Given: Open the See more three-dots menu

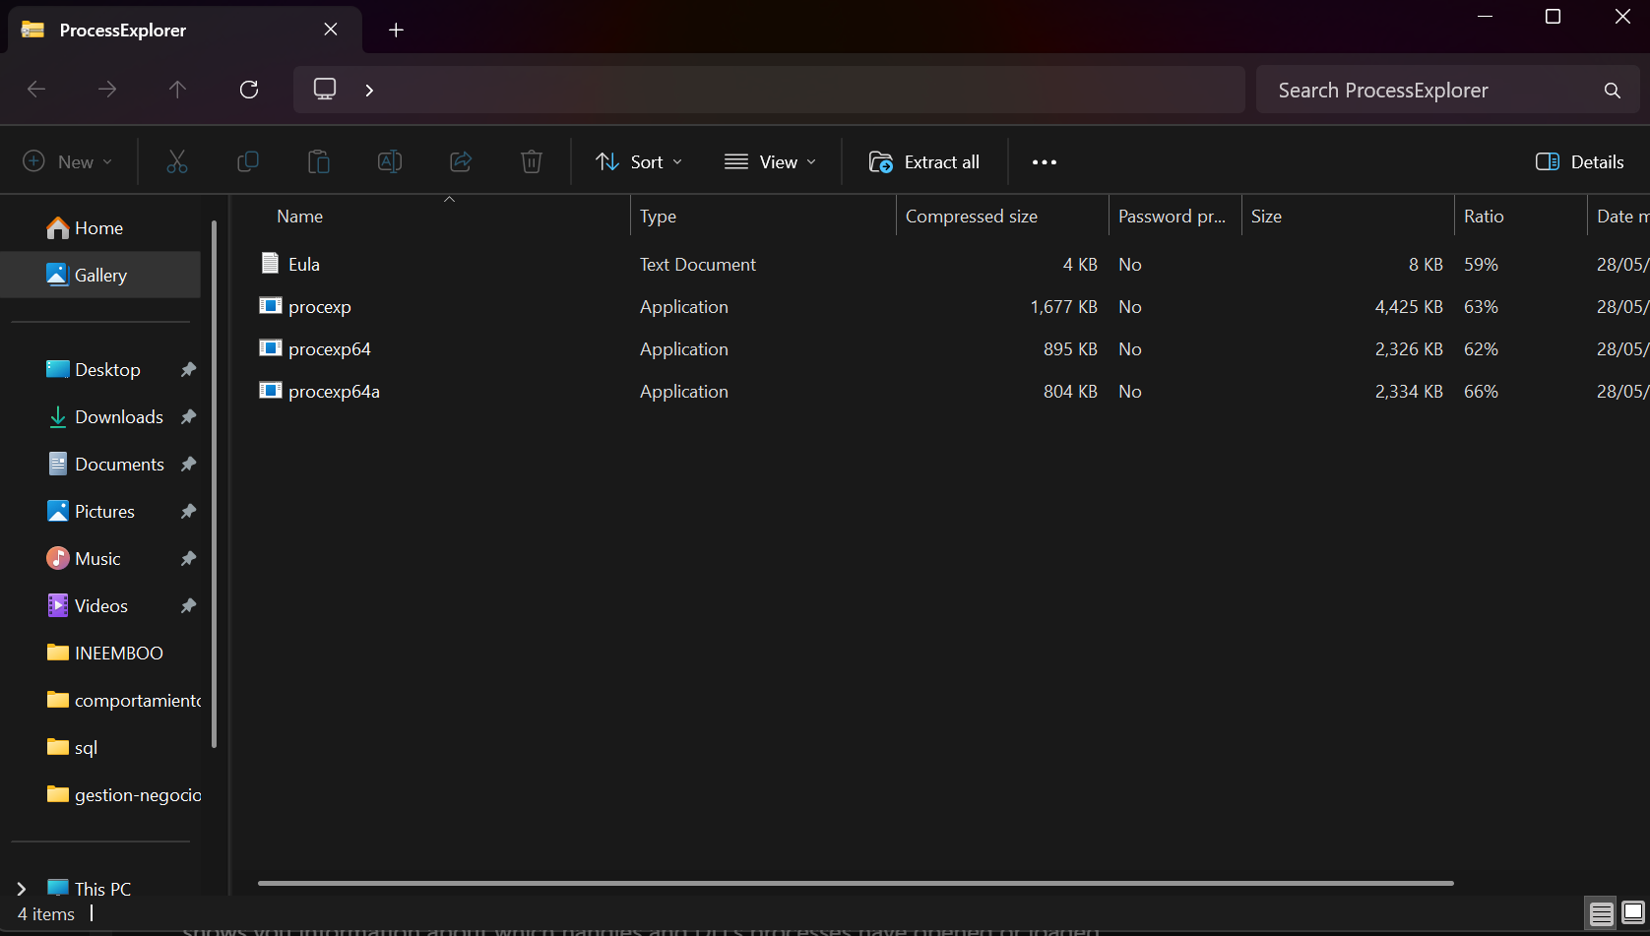Looking at the screenshot, I should 1044,162.
